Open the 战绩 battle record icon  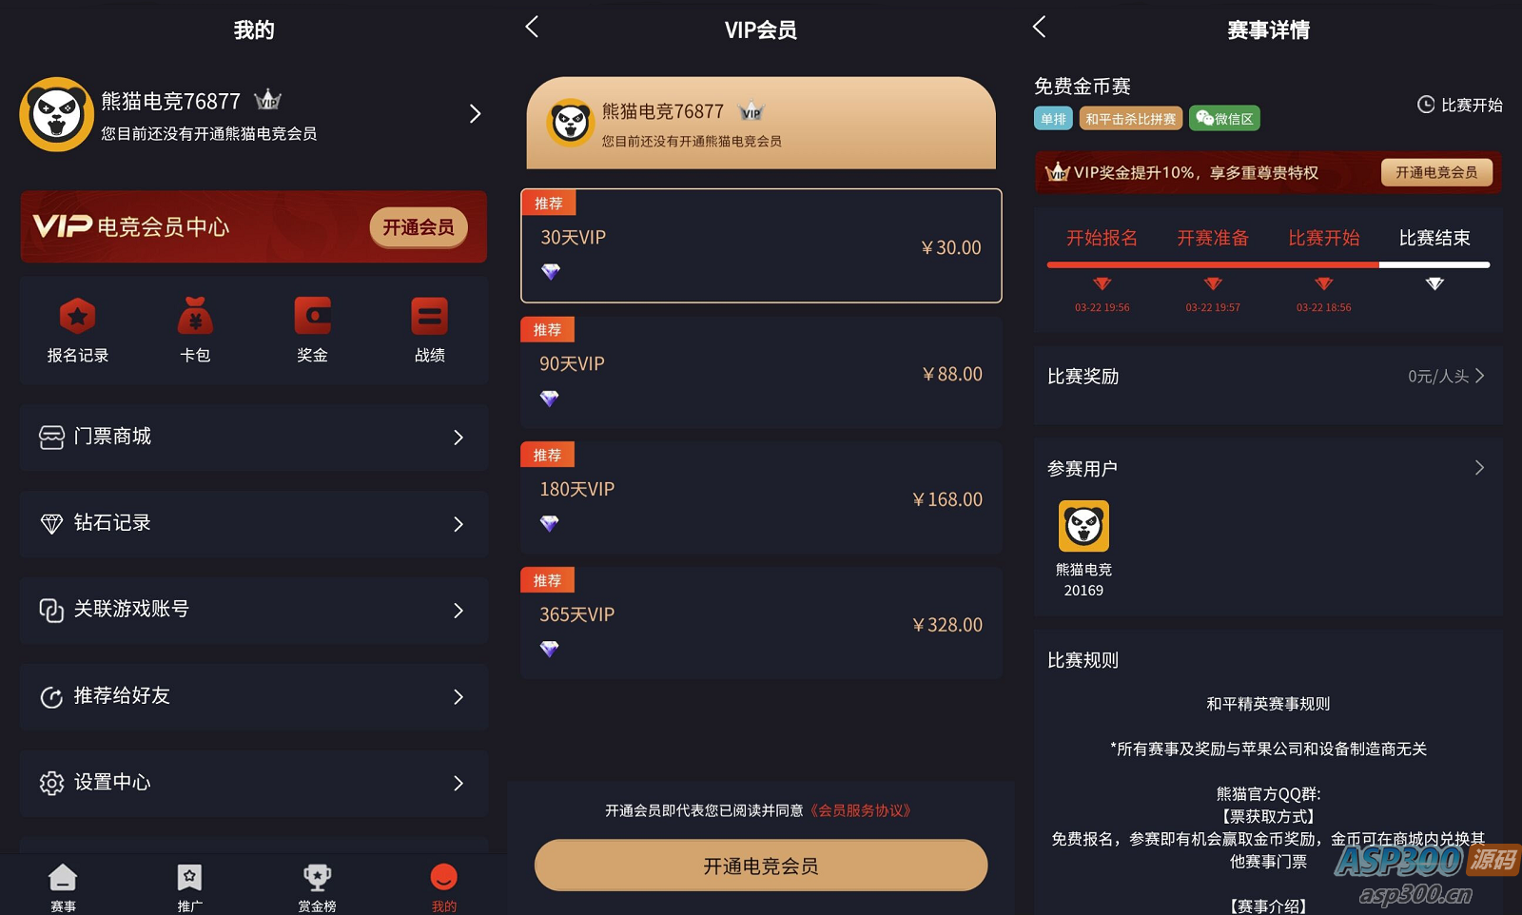[429, 317]
